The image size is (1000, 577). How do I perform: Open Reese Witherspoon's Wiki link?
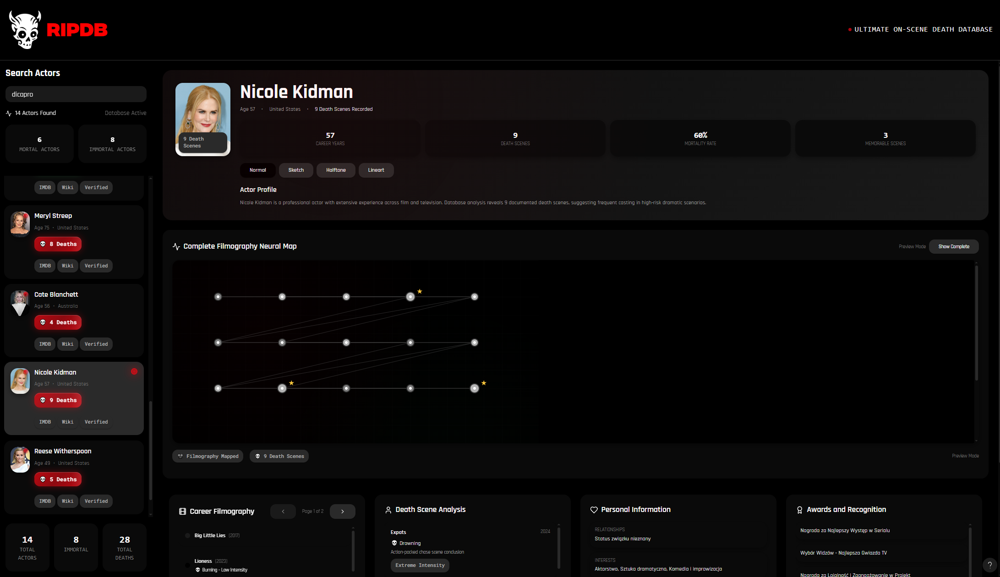(x=67, y=501)
